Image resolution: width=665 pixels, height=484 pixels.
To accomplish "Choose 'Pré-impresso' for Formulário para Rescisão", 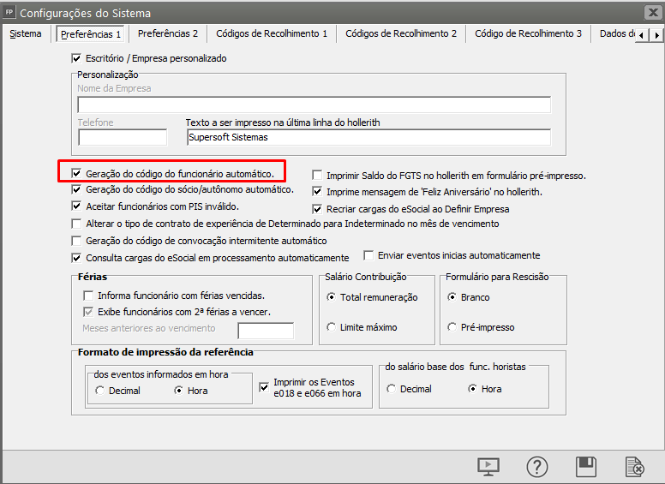I will [x=452, y=327].
